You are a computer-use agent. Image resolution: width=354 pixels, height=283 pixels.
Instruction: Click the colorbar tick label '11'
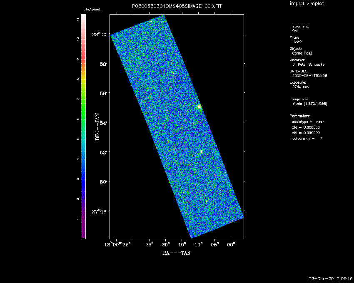pos(78,19)
